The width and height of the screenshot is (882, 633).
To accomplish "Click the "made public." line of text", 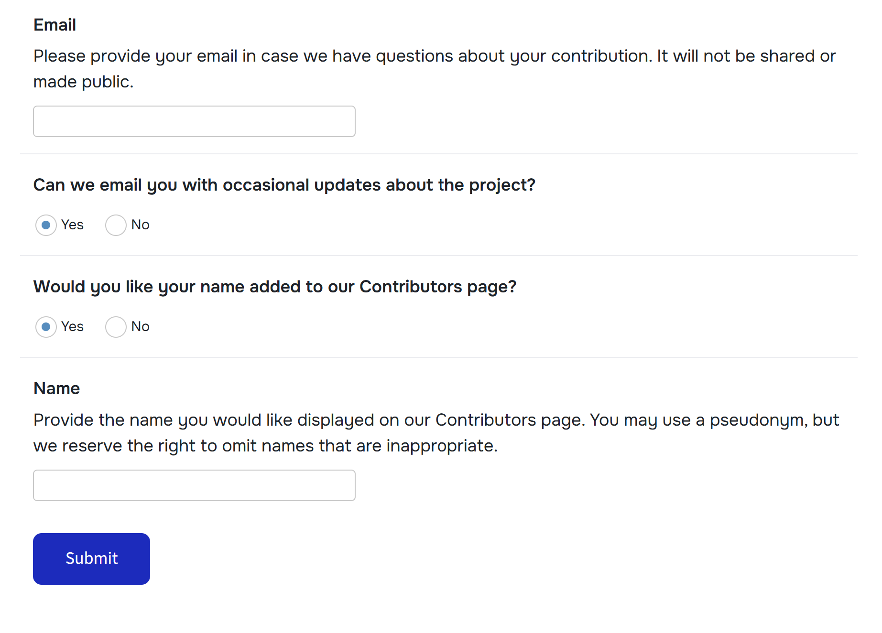I will 83,82.
